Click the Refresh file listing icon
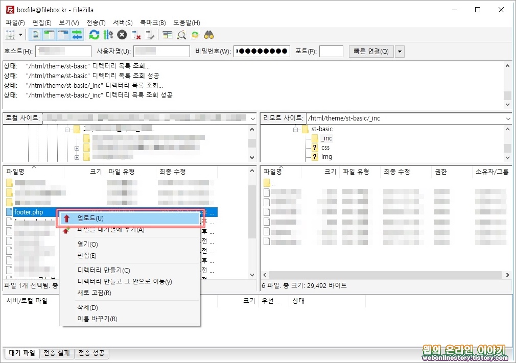This screenshot has width=516, height=363. point(94,34)
